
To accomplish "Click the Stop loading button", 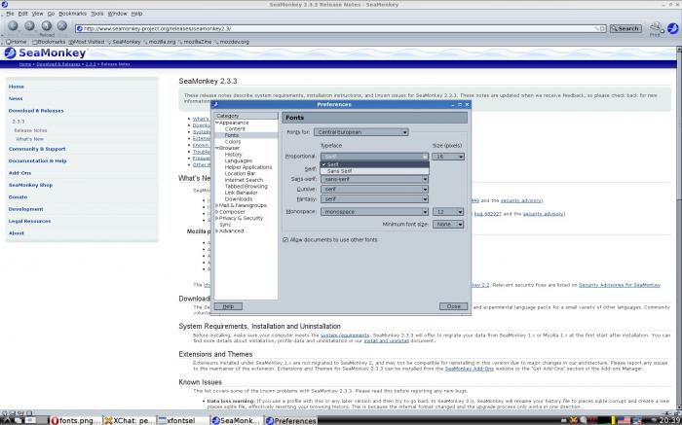I will [62, 25].
